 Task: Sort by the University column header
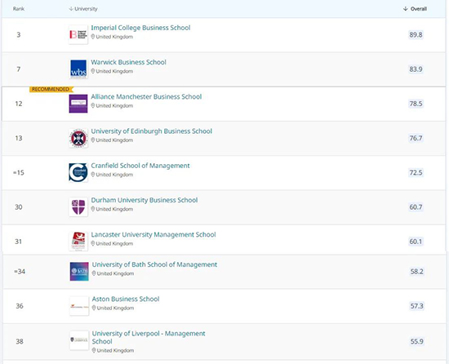tap(83, 9)
